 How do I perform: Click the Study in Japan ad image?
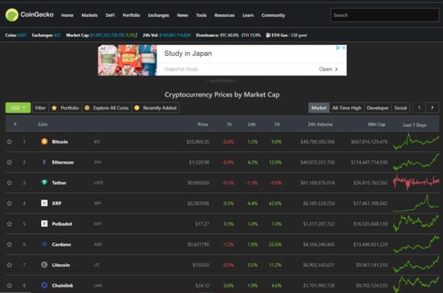127,60
